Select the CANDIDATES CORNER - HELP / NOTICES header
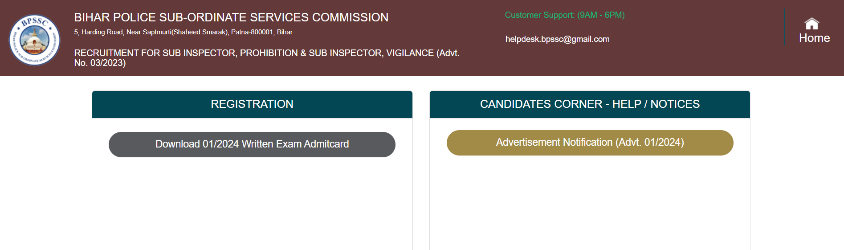The height and width of the screenshot is (250, 844). point(590,104)
